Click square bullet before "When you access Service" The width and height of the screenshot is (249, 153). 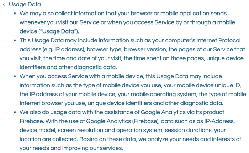point(15,76)
